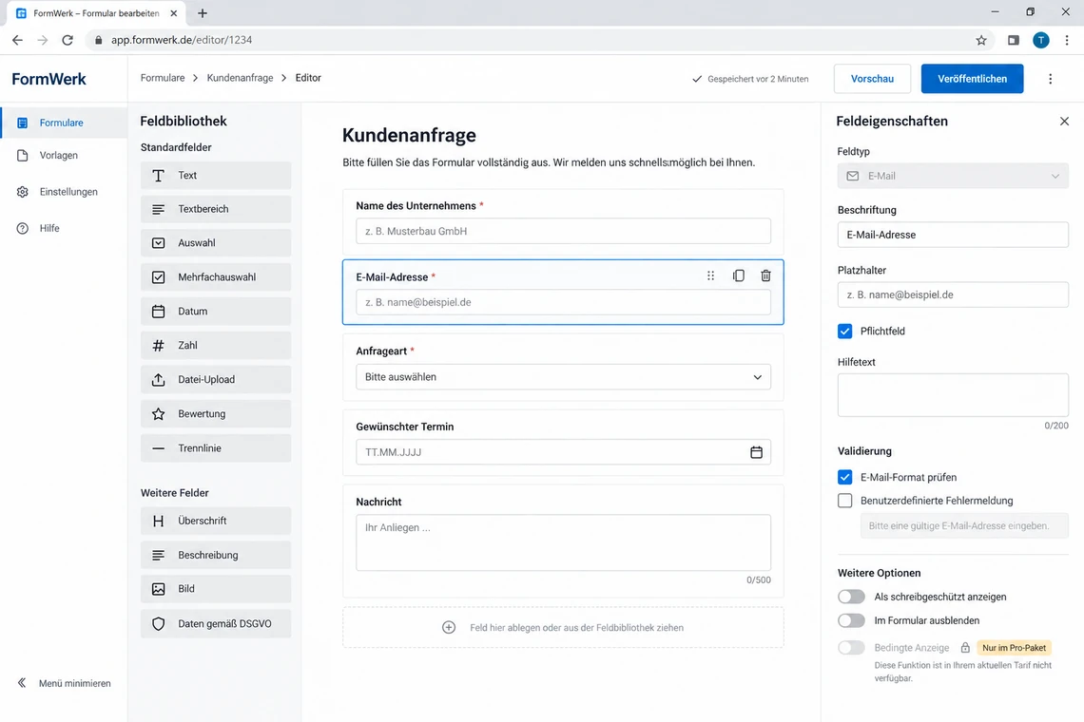Add a Text field from the library

tap(216, 176)
